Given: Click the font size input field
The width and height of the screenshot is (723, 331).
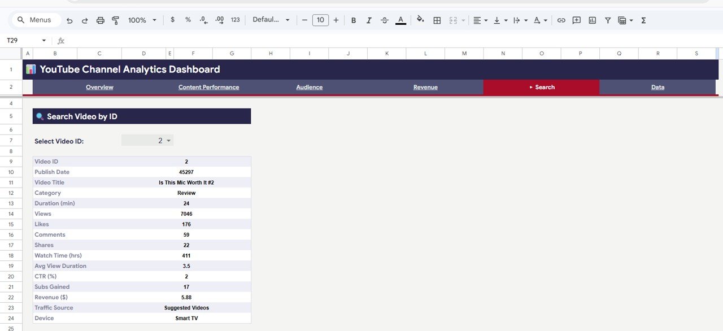Looking at the screenshot, I should (320, 20).
